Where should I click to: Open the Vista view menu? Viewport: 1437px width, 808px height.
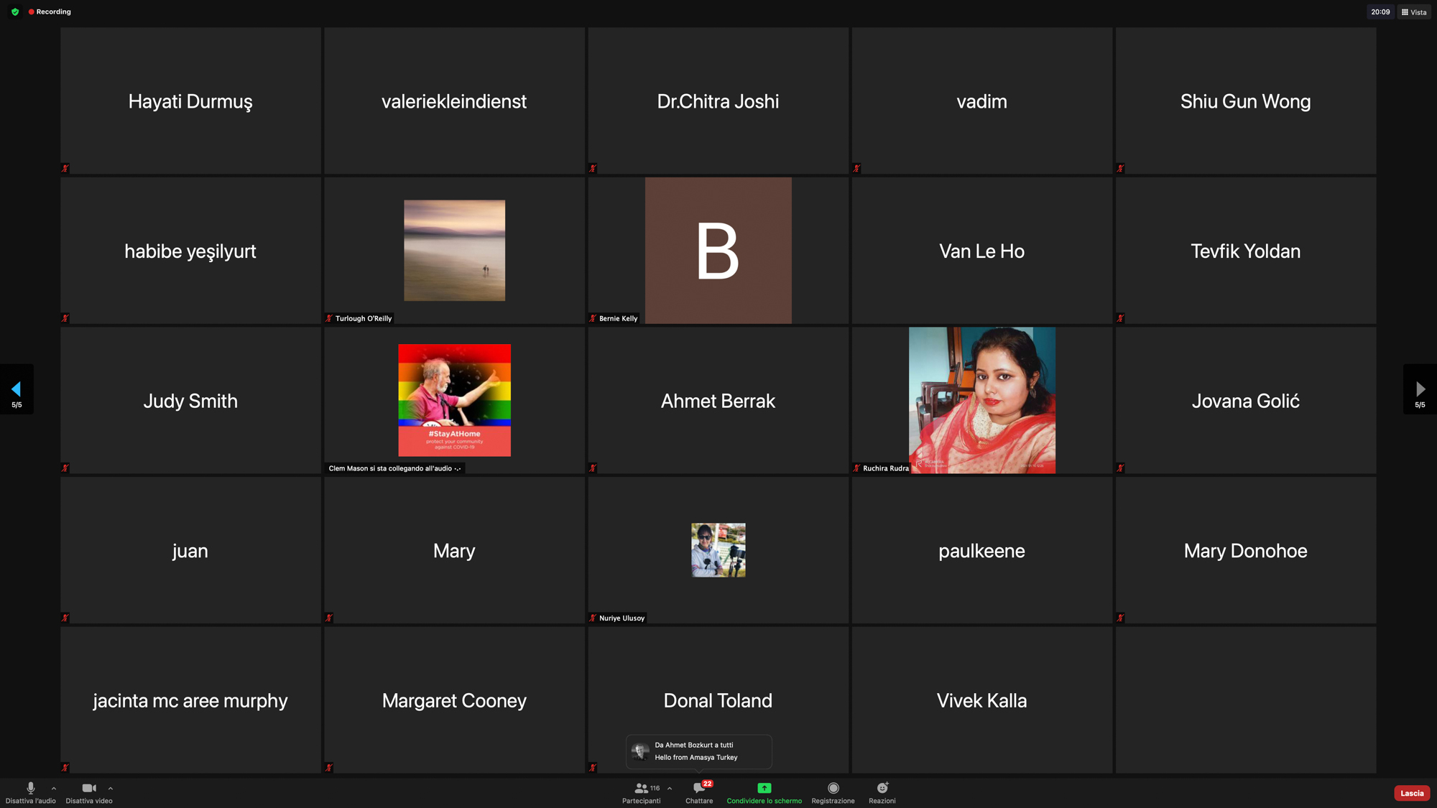click(x=1414, y=11)
